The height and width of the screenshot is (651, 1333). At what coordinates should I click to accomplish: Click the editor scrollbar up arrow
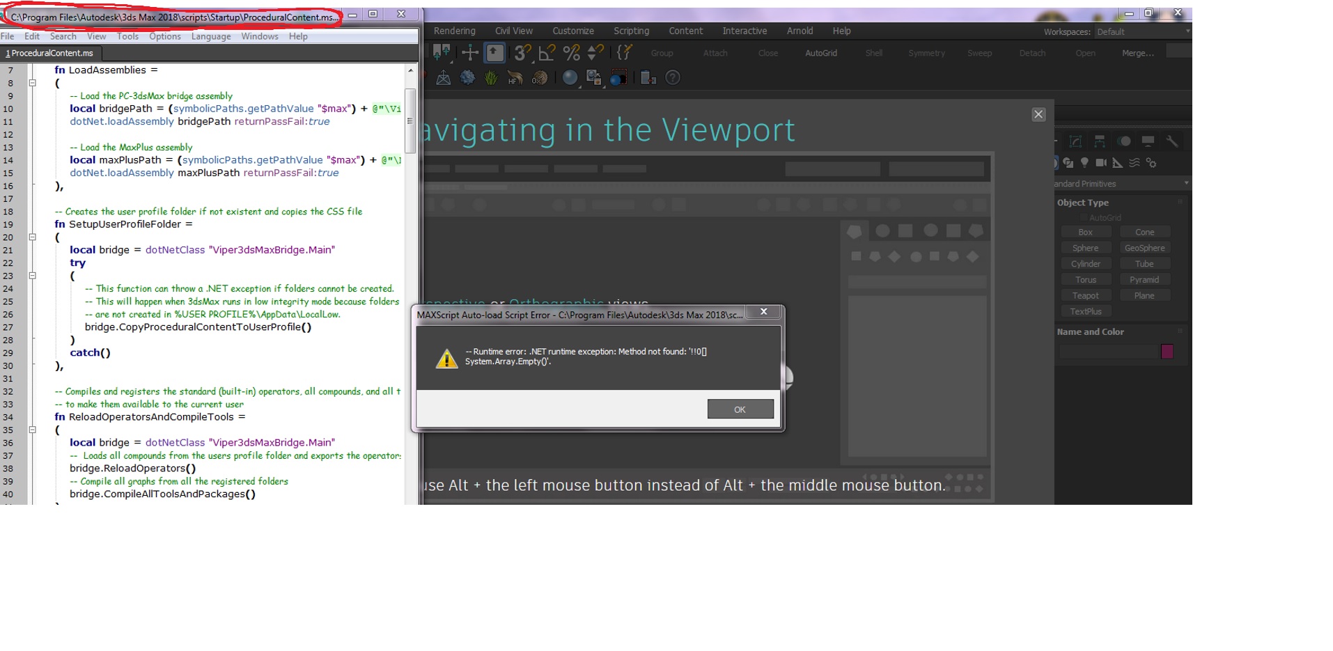click(410, 70)
